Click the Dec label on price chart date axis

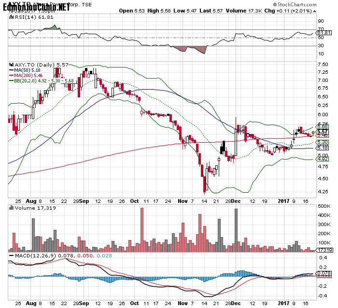click(236, 201)
